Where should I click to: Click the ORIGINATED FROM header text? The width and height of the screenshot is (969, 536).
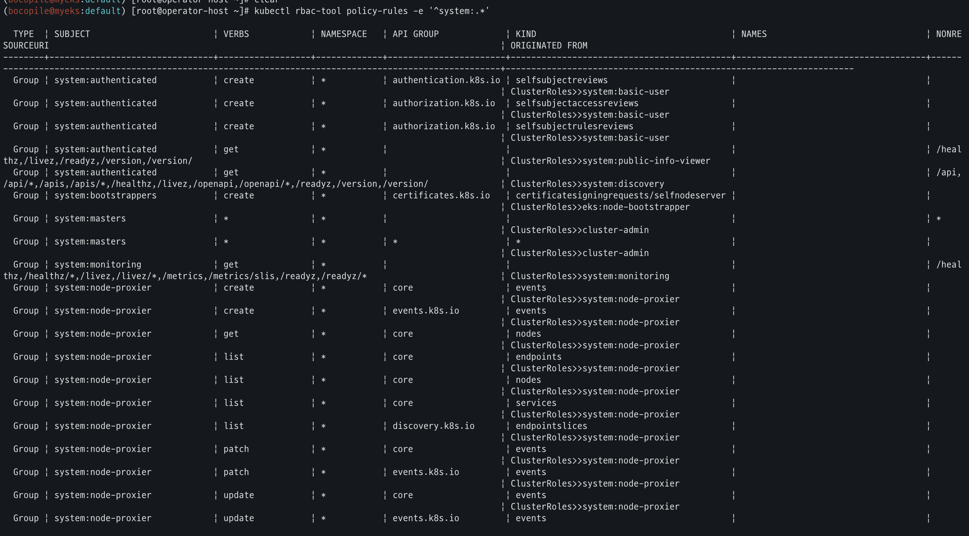click(x=549, y=45)
